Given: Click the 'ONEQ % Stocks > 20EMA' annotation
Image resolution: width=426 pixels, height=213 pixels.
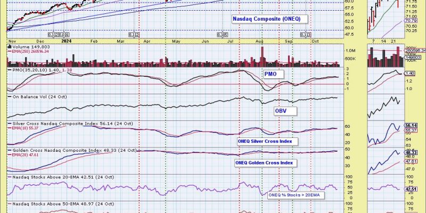Looking at the screenshot, I should point(296,195).
